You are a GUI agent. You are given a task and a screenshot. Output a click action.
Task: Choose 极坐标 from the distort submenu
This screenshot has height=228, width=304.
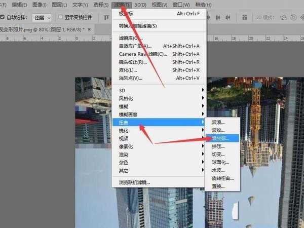point(220,138)
